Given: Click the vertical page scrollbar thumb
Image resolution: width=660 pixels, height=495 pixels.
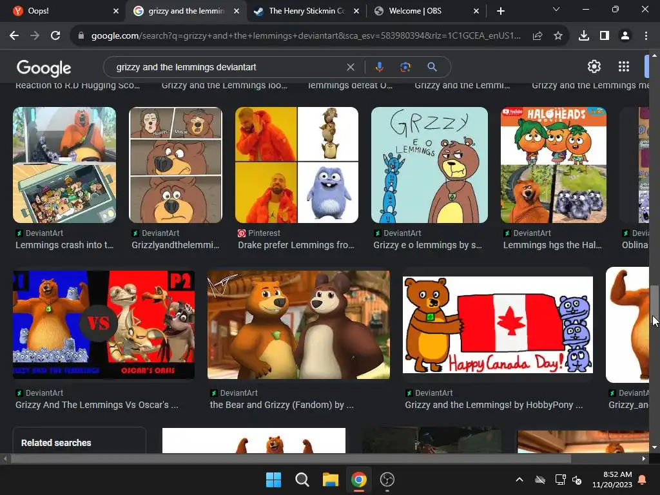Looking at the screenshot, I should 655,305.
